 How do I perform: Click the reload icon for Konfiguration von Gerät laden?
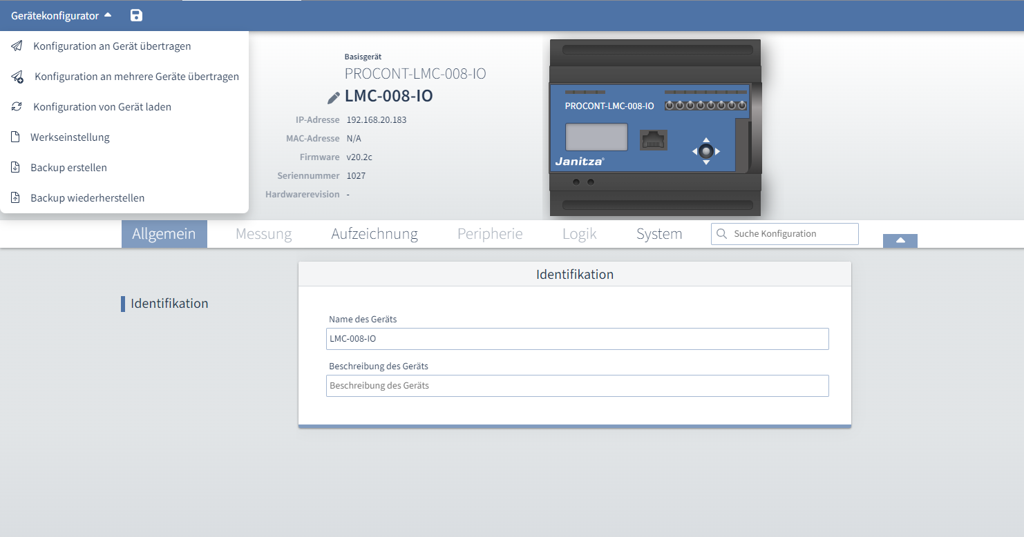15,106
